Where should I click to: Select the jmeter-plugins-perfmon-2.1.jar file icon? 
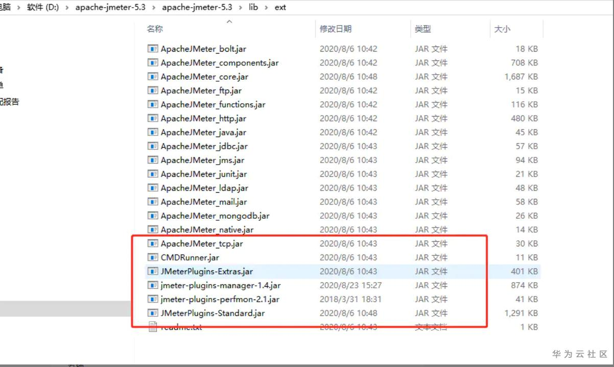click(x=152, y=299)
